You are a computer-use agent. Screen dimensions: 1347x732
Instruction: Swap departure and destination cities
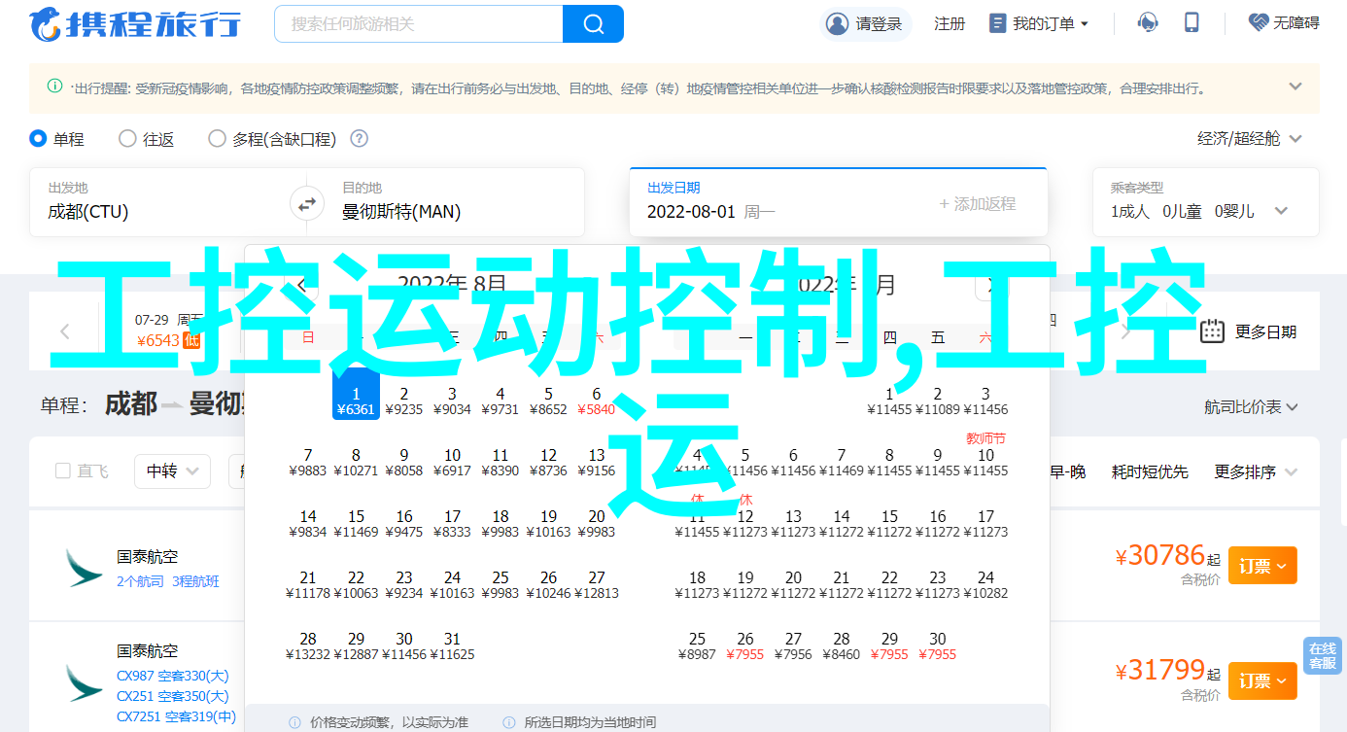tap(307, 204)
